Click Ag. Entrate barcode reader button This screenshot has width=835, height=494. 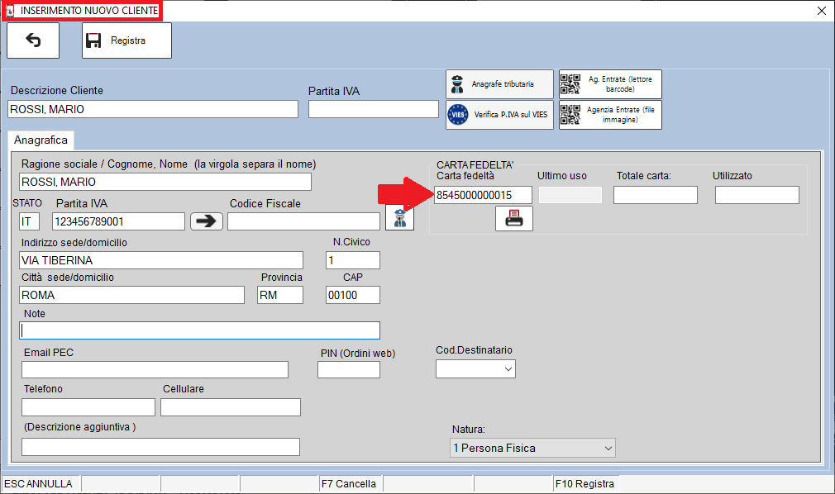tap(610, 84)
